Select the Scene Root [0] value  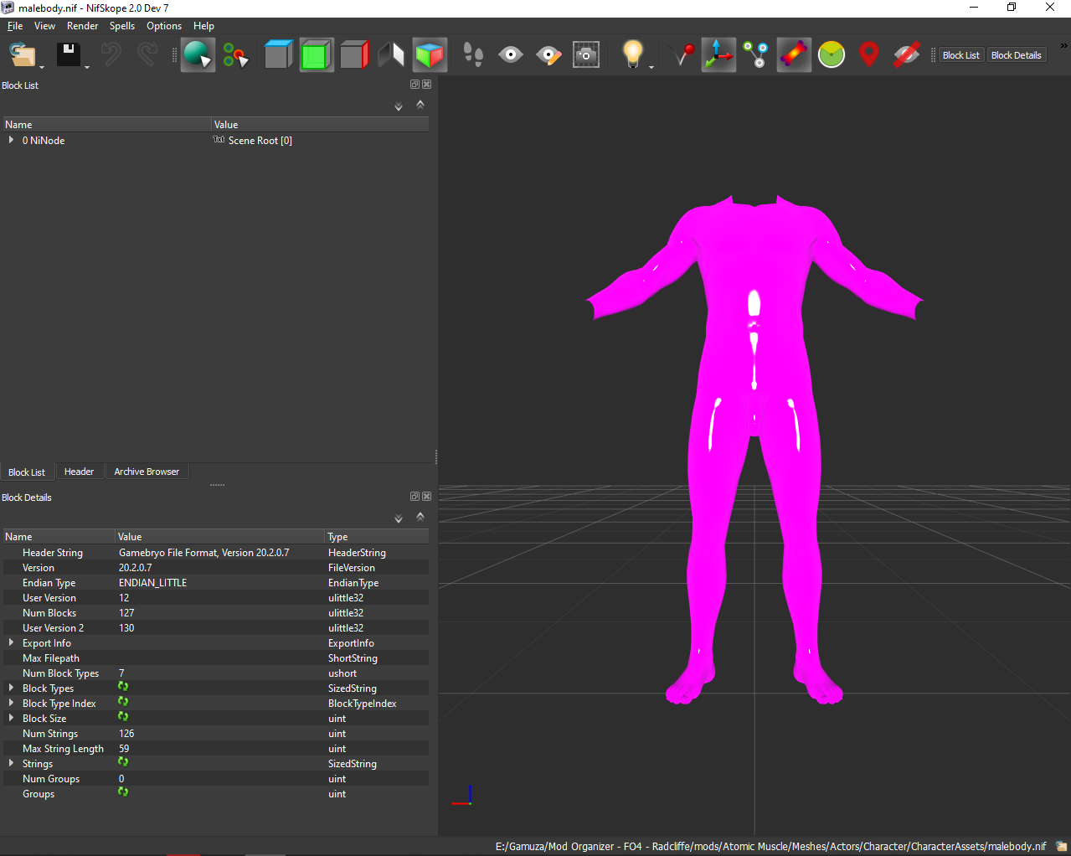260,141
